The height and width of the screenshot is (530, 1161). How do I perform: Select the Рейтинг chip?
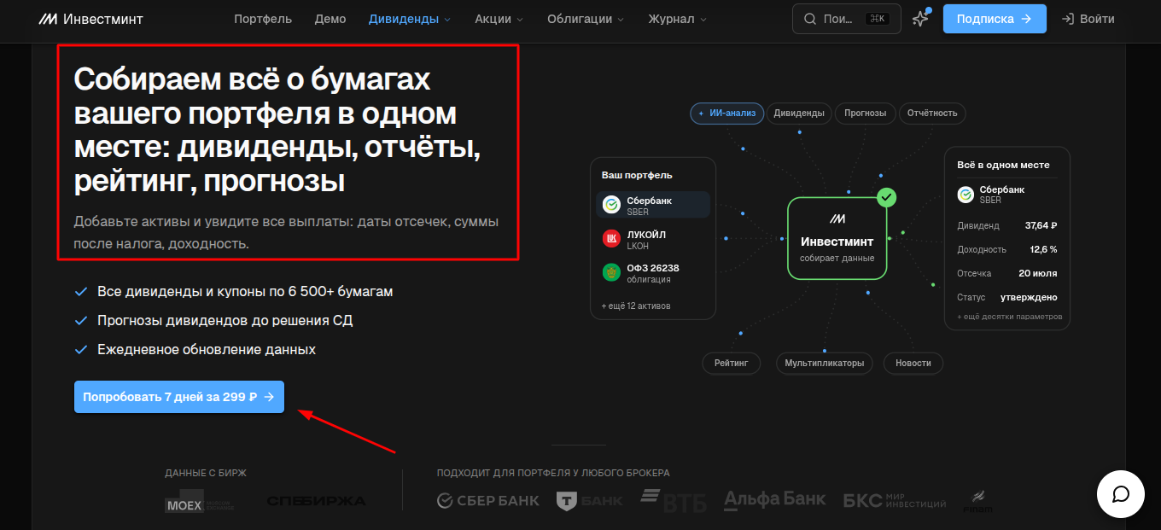(731, 363)
